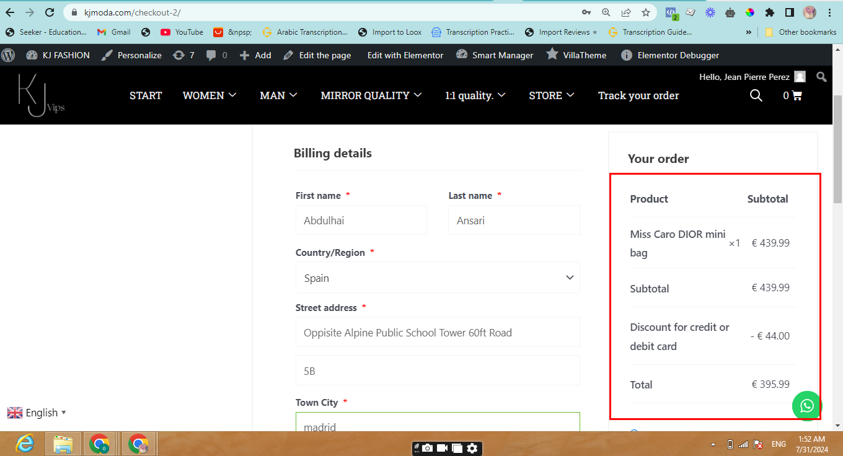This screenshot has width=843, height=456.
Task: Click Edit with Elementor
Action: (405, 55)
